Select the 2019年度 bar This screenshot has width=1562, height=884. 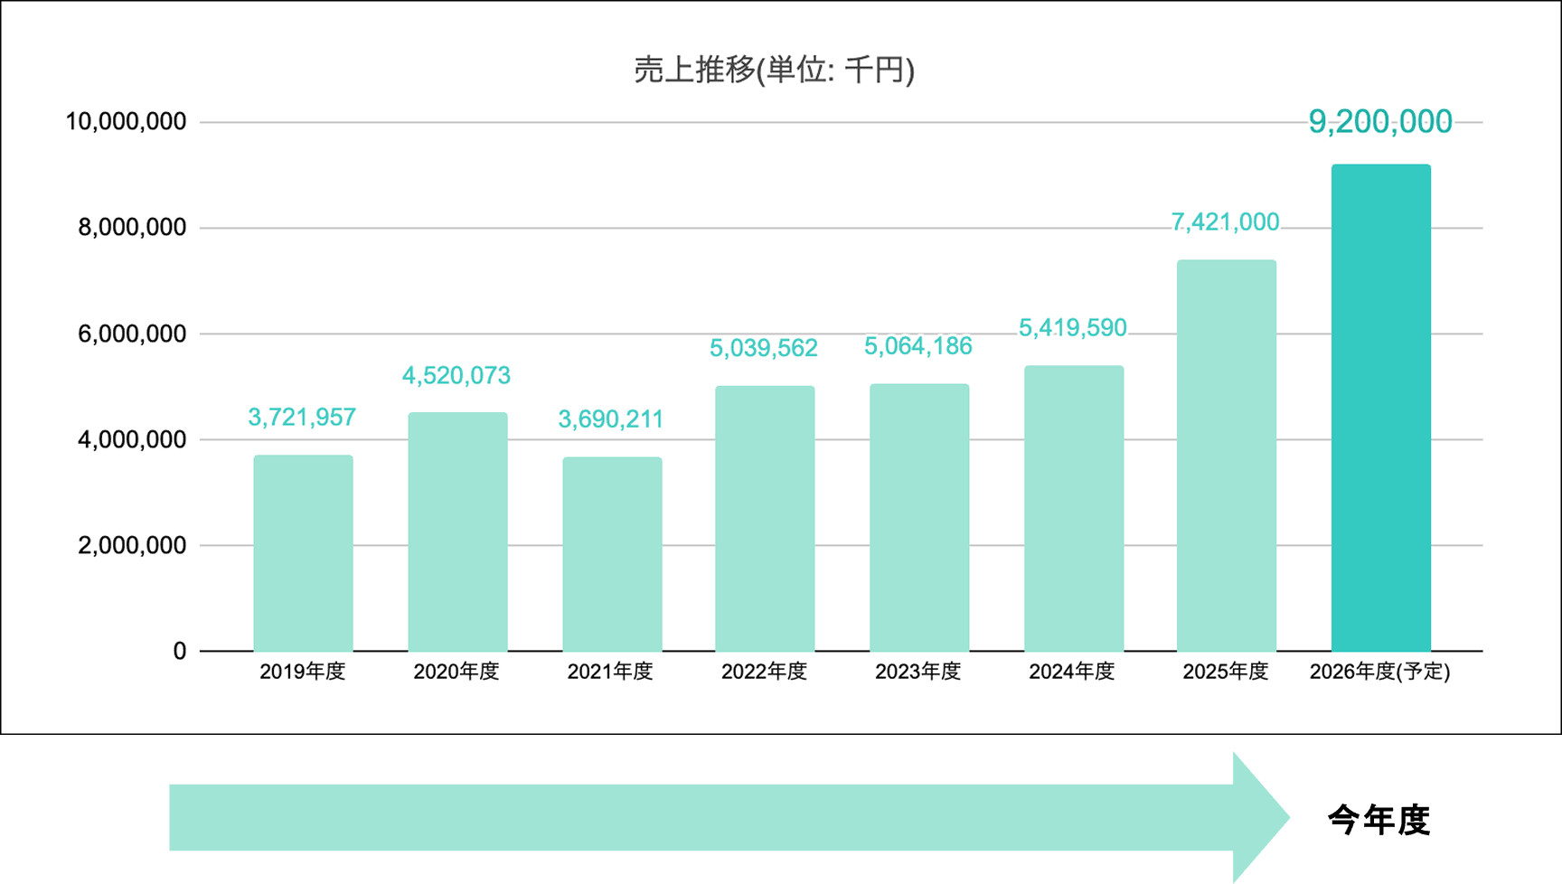click(x=303, y=552)
